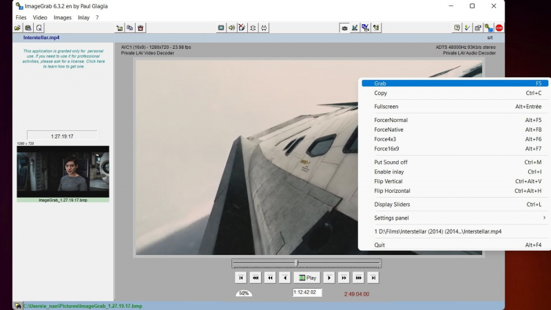The image size is (551, 310).
Task: Jump to the start of the video
Action: click(x=240, y=278)
